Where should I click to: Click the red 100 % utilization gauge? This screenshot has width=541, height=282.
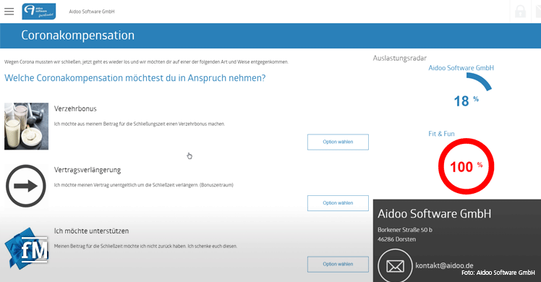click(466, 166)
